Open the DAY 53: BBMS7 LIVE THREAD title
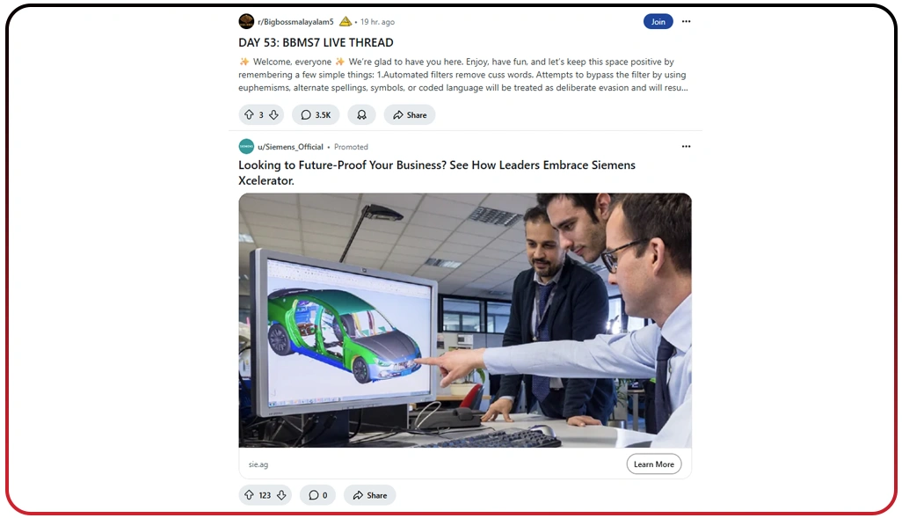Screen dimensions: 902x518 316,42
